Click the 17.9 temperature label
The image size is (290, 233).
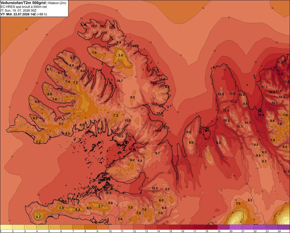click(x=280, y=74)
